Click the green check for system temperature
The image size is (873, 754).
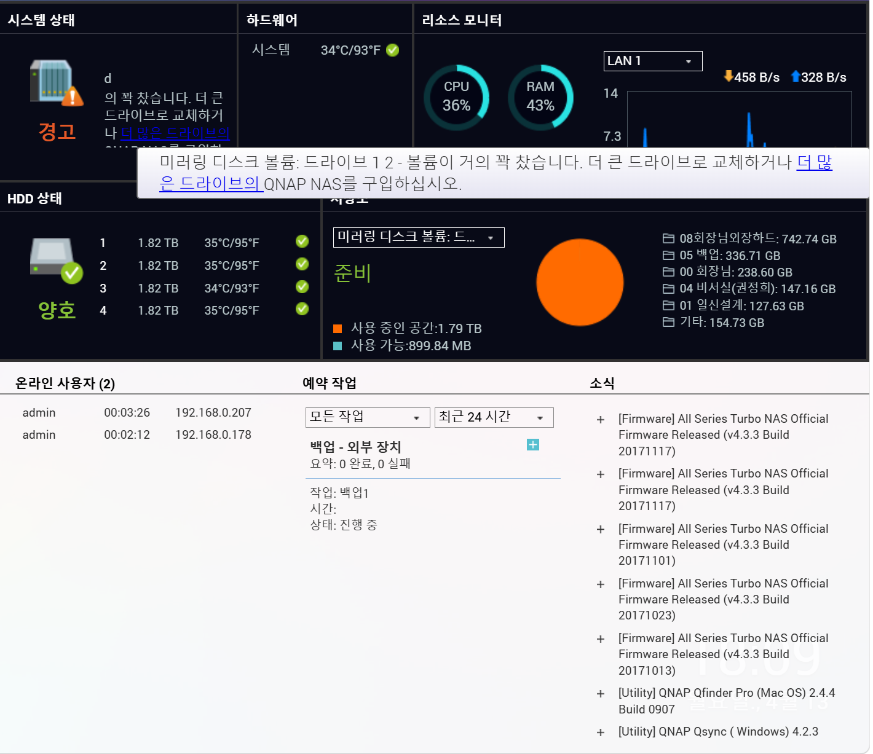tap(392, 50)
